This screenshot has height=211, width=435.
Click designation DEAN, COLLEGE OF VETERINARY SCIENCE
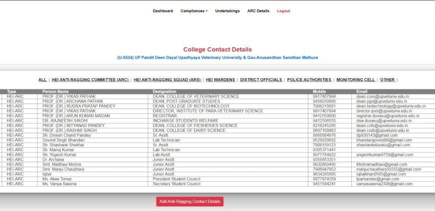click(196, 97)
